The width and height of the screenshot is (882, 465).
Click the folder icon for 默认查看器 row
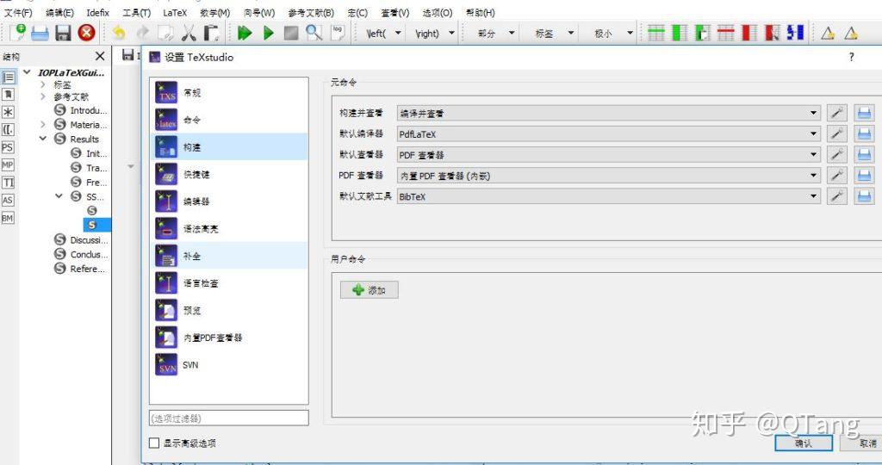pos(864,155)
